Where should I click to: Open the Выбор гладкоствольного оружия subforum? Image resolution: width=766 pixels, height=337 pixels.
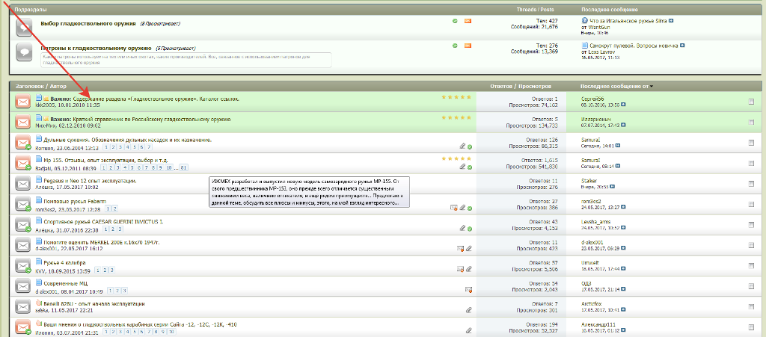click(x=88, y=24)
